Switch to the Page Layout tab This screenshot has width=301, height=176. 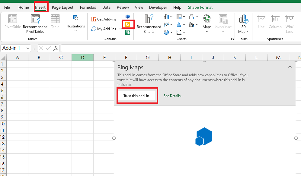pos(62,7)
